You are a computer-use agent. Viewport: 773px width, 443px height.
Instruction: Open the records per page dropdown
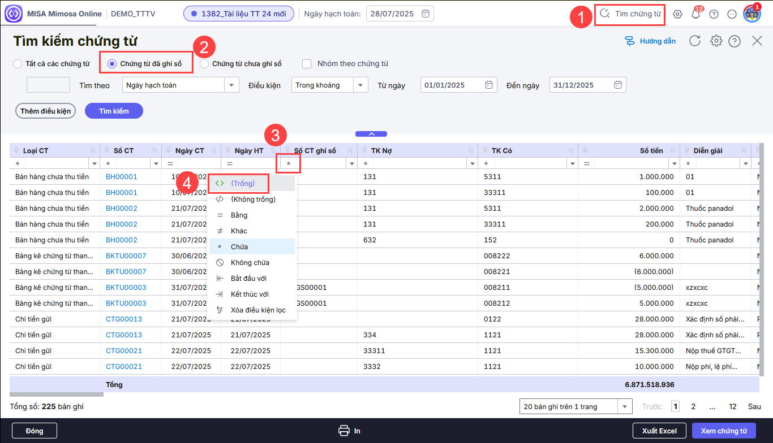625,406
